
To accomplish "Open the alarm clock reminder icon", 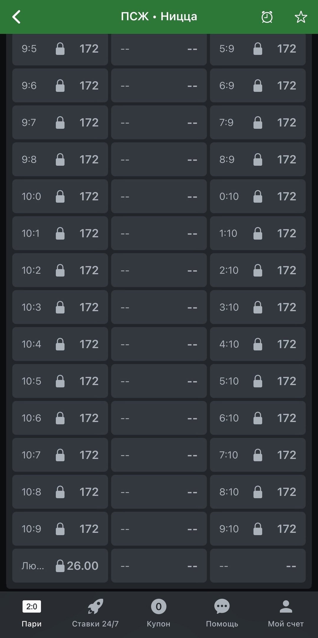I will 267,17.
